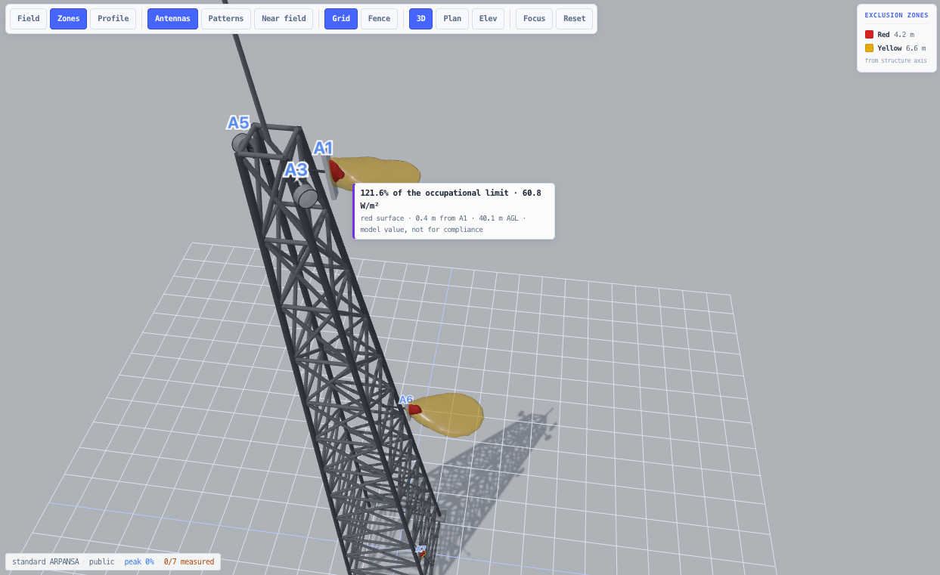Click 'peak 0%' in the status bar
Screen dimensions: 940x575
pyautogui.click(x=139, y=561)
